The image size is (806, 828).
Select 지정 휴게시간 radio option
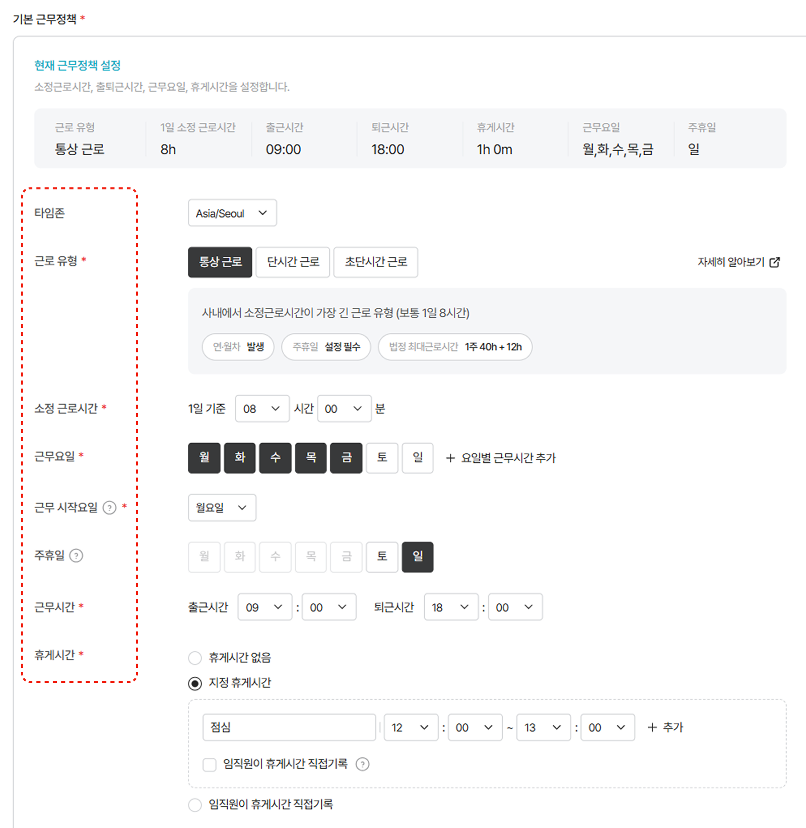coord(195,683)
